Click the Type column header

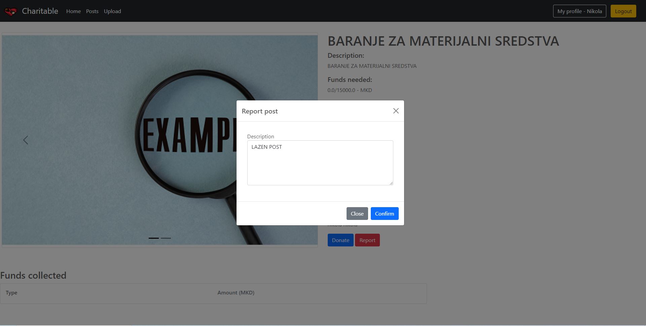tap(11, 292)
